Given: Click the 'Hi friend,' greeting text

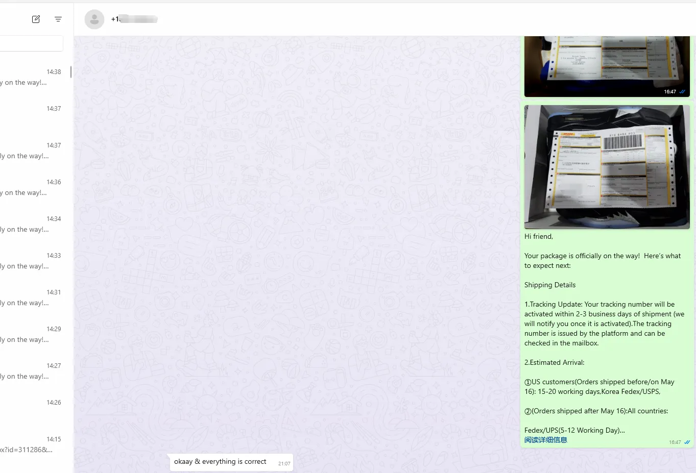Looking at the screenshot, I should click(539, 236).
